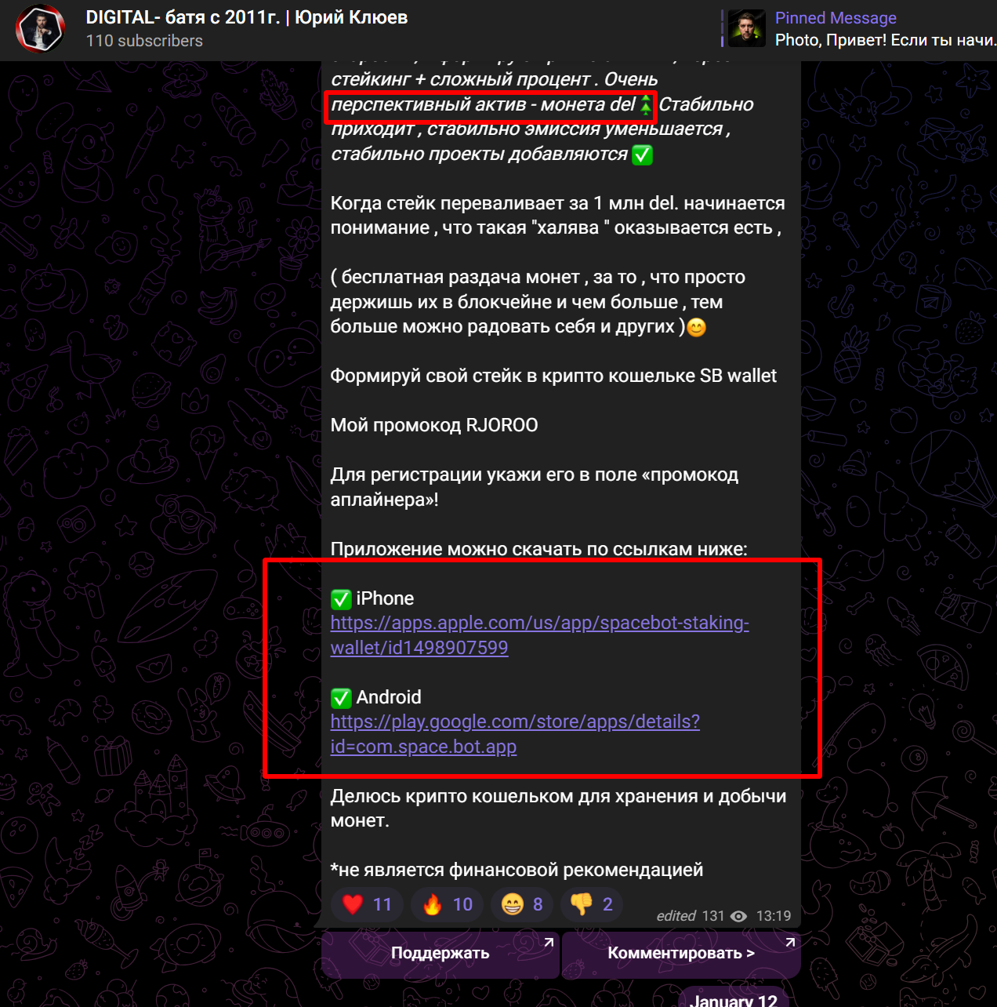Click the Поддержать button
The height and width of the screenshot is (1007, 997).
point(440,954)
